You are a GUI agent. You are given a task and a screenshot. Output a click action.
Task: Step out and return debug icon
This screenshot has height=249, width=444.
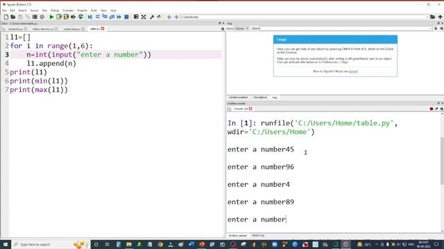click(x=112, y=17)
